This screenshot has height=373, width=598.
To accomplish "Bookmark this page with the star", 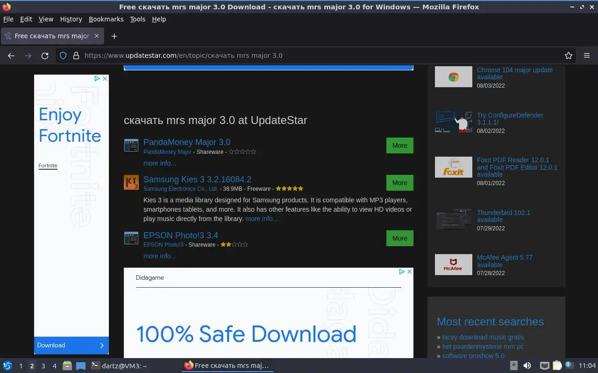I will pos(569,55).
